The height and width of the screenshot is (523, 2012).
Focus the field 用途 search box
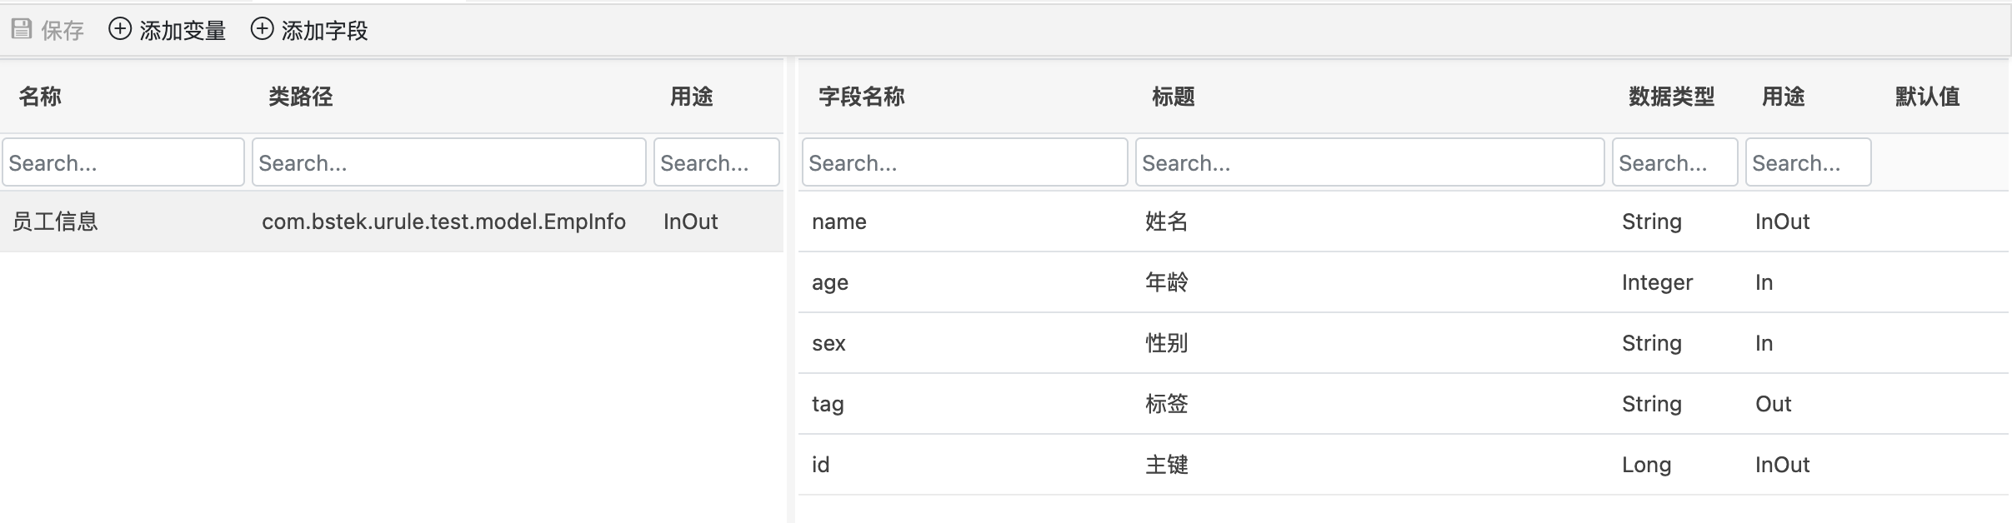pos(1808,162)
